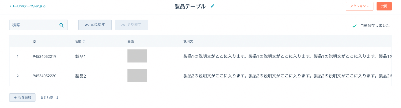
Task: Open the アクション dropdown menu
Action: click(359, 6)
